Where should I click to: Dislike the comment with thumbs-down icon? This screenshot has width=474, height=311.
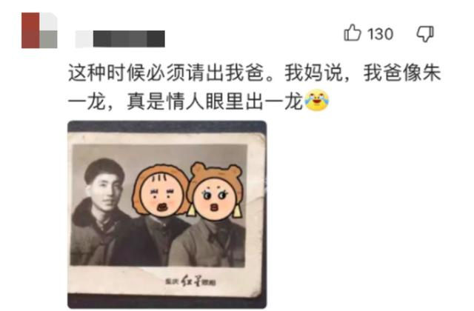[425, 33]
